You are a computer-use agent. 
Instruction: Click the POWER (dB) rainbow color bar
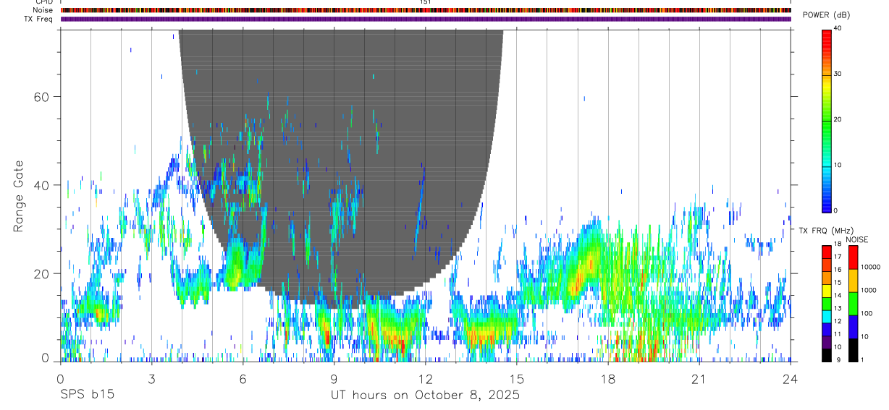click(x=827, y=120)
